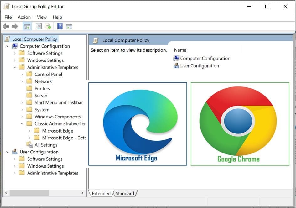Switch to the Standard tab
296x208 pixels.
[125, 193]
